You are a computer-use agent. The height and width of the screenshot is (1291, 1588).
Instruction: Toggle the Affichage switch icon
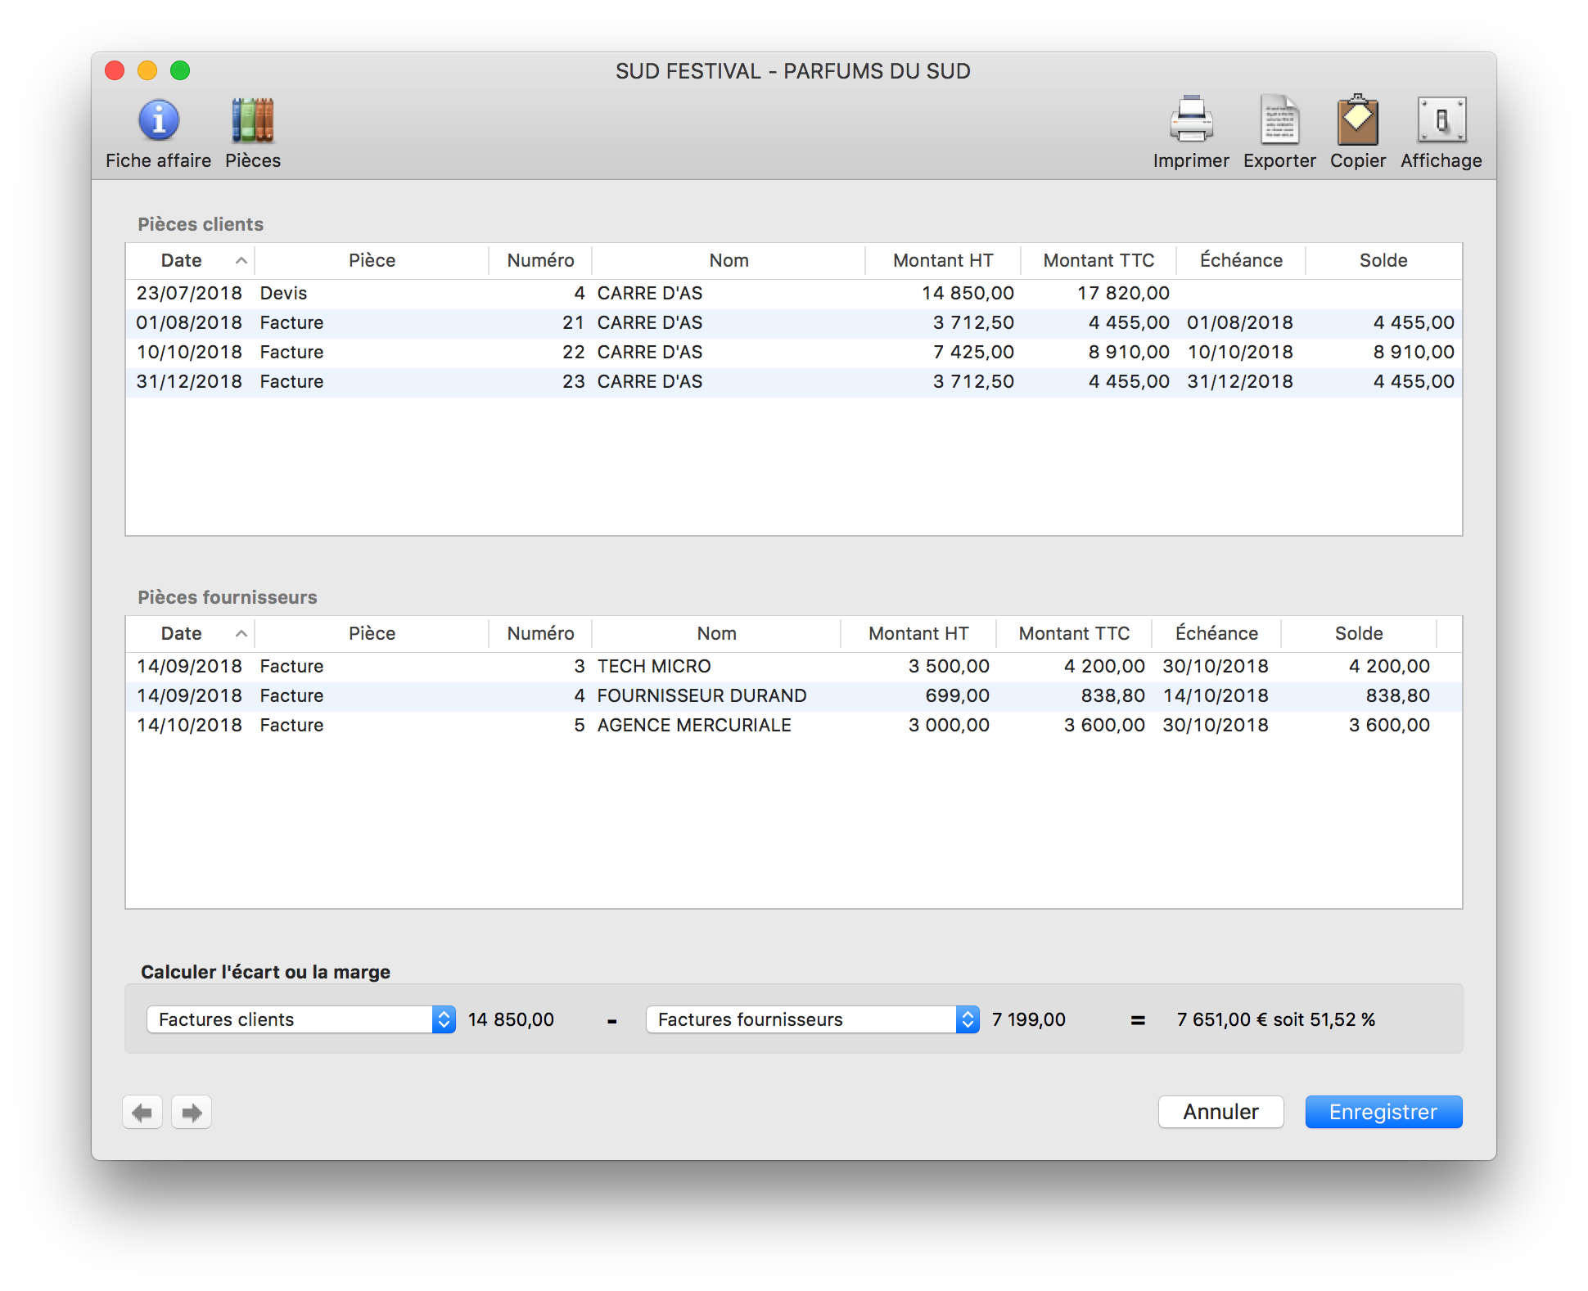click(x=1441, y=120)
